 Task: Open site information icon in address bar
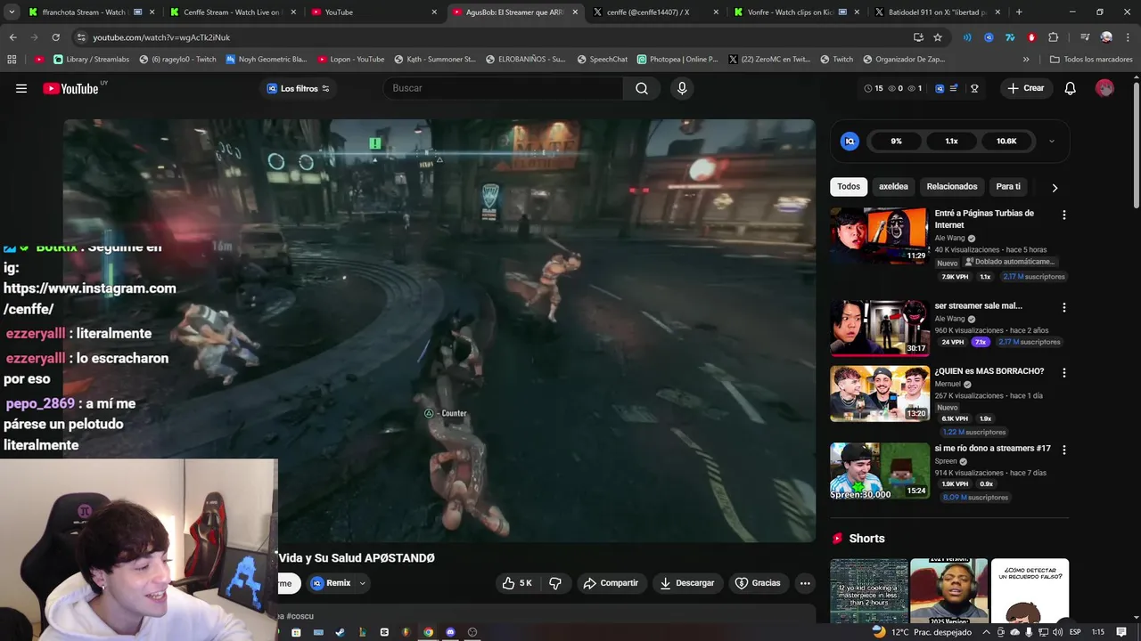(x=81, y=37)
